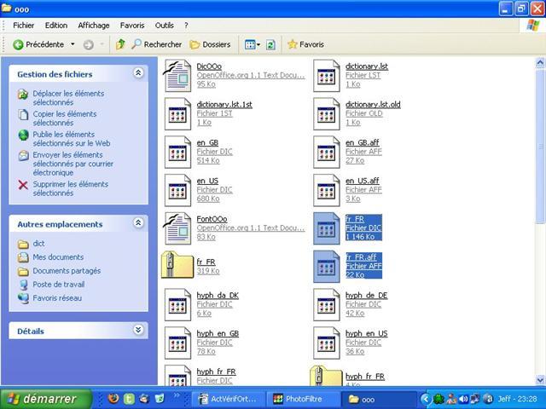Viewport: 546px width, 409px height.
Task: Open Poste de travail location
Action: pyautogui.click(x=59, y=285)
